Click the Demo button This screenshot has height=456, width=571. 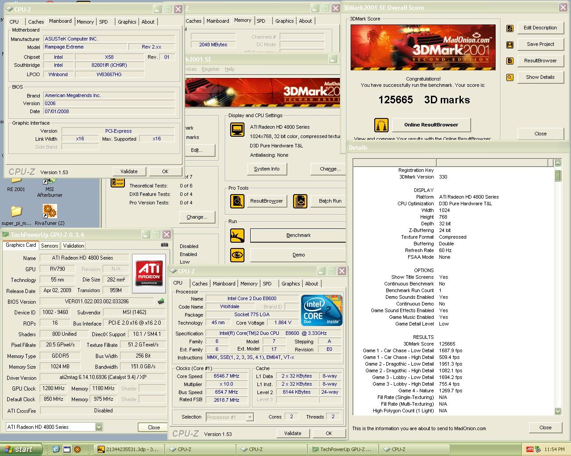(298, 255)
